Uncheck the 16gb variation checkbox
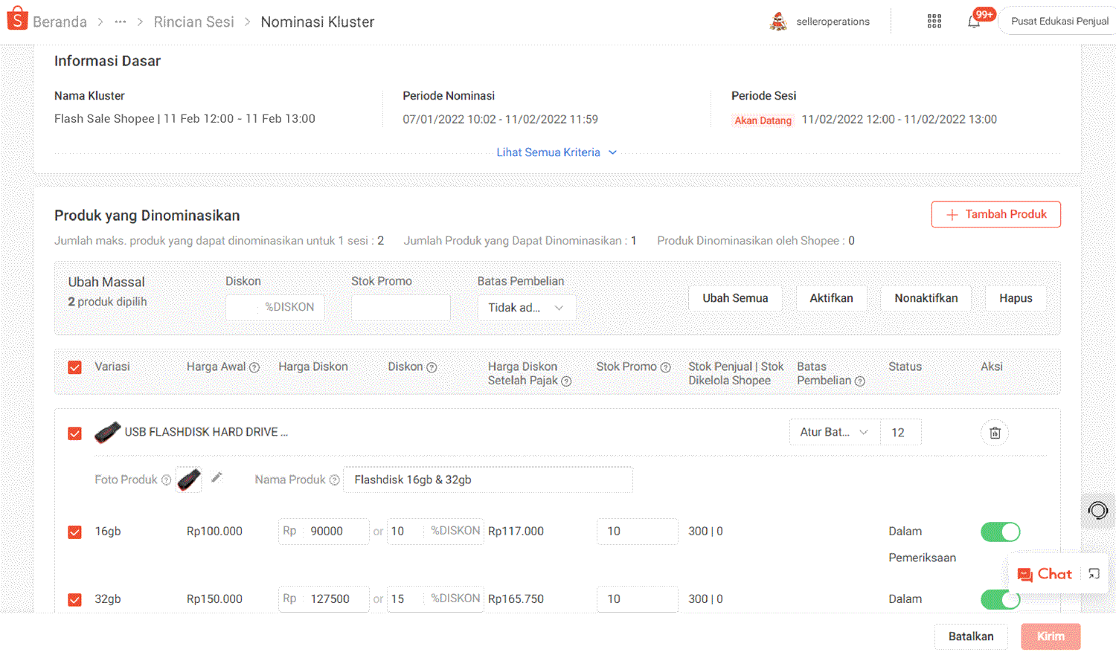This screenshot has height=655, width=1116. (75, 532)
